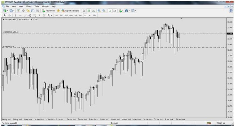Image resolution: width=235 pixels, height=126 pixels.
Task: Toggle the Data Window crosshair icon
Action: (23, 11)
